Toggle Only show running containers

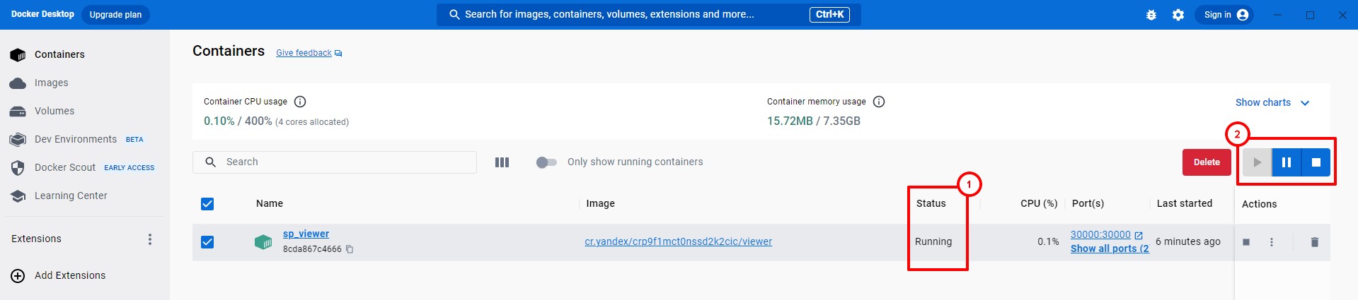pos(546,162)
